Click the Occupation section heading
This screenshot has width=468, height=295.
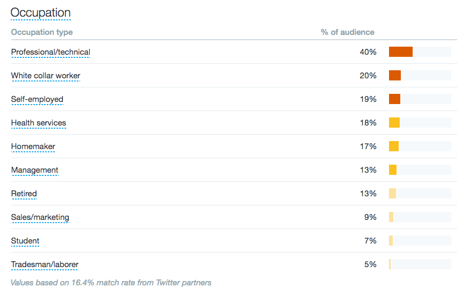coord(40,13)
